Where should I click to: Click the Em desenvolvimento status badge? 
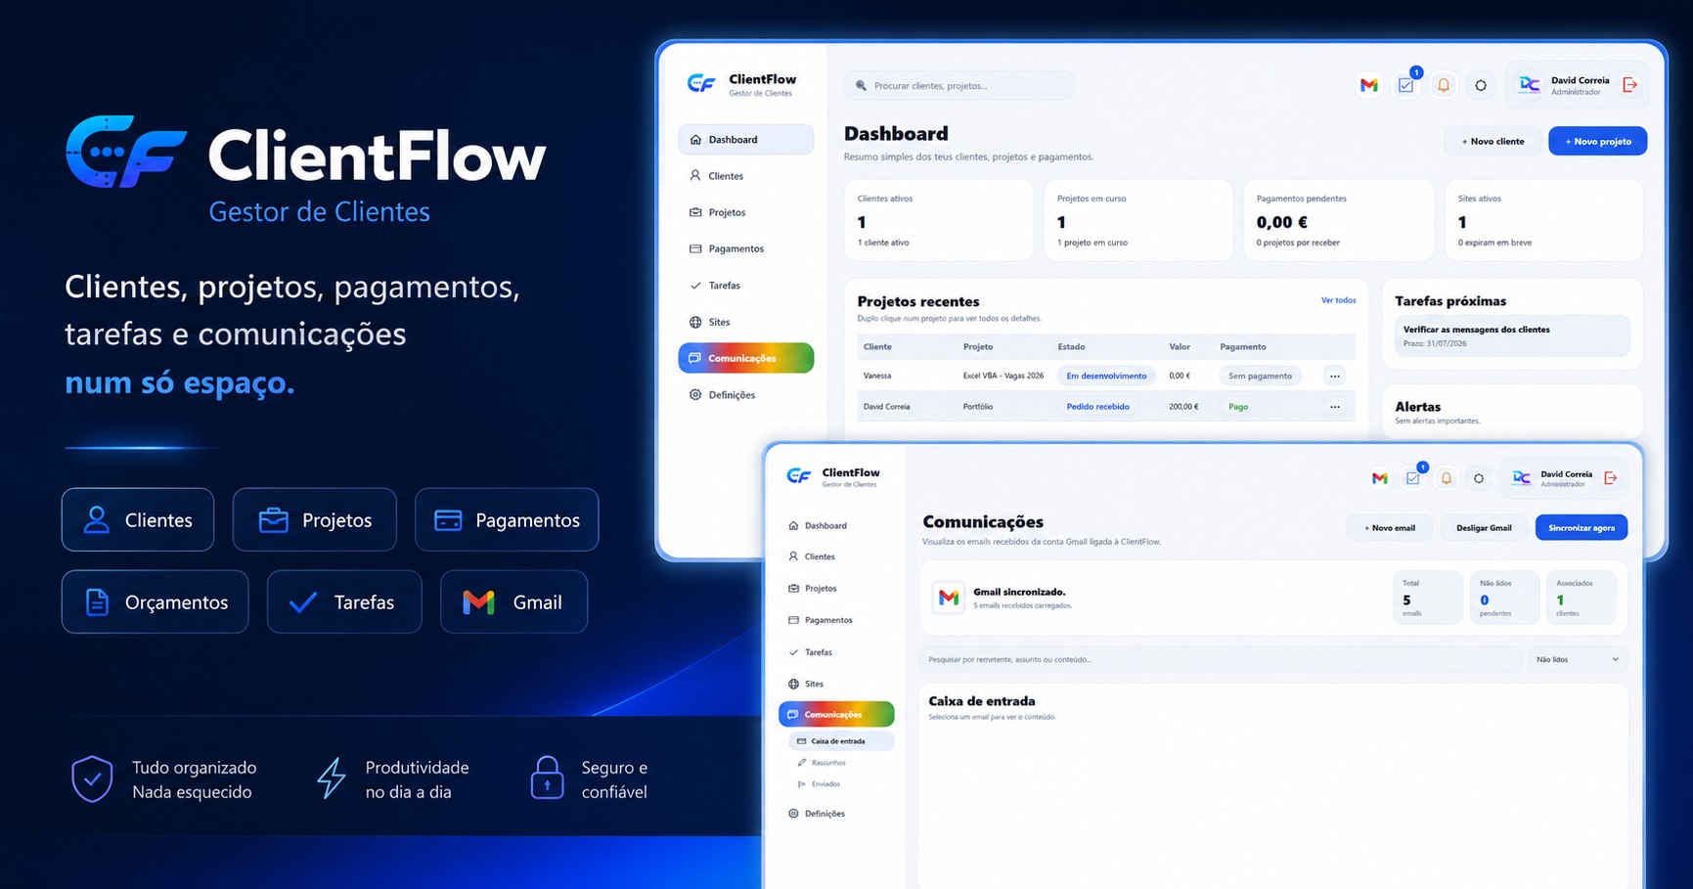1106,376
